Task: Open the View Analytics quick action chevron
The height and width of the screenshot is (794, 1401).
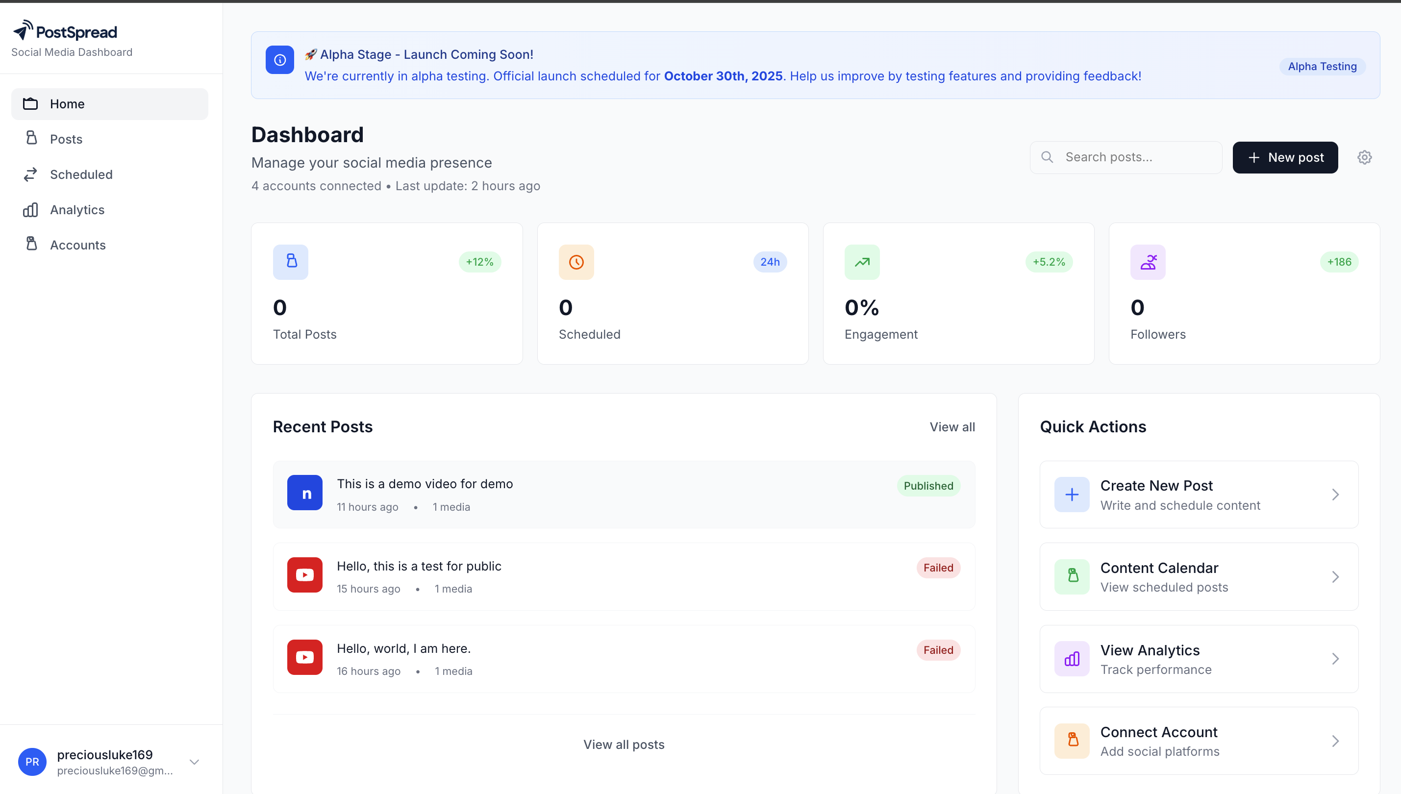Action: tap(1335, 659)
